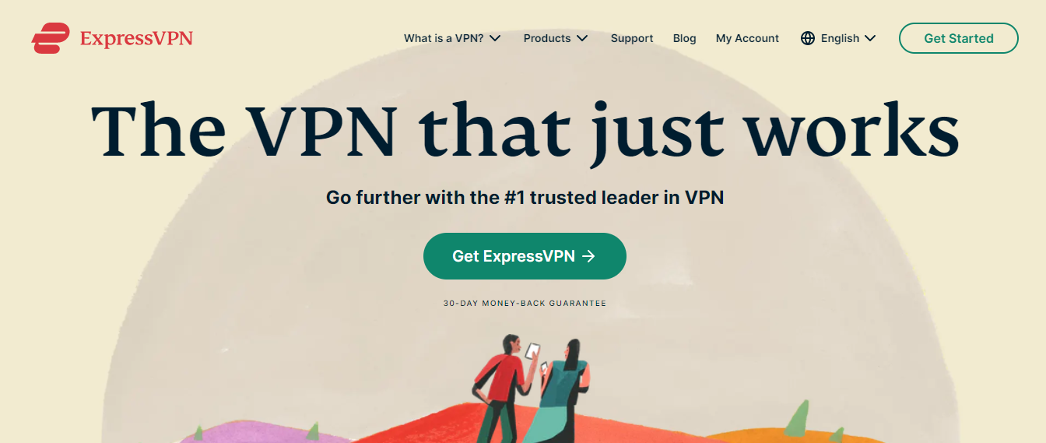Click the Get Started button

tap(959, 38)
